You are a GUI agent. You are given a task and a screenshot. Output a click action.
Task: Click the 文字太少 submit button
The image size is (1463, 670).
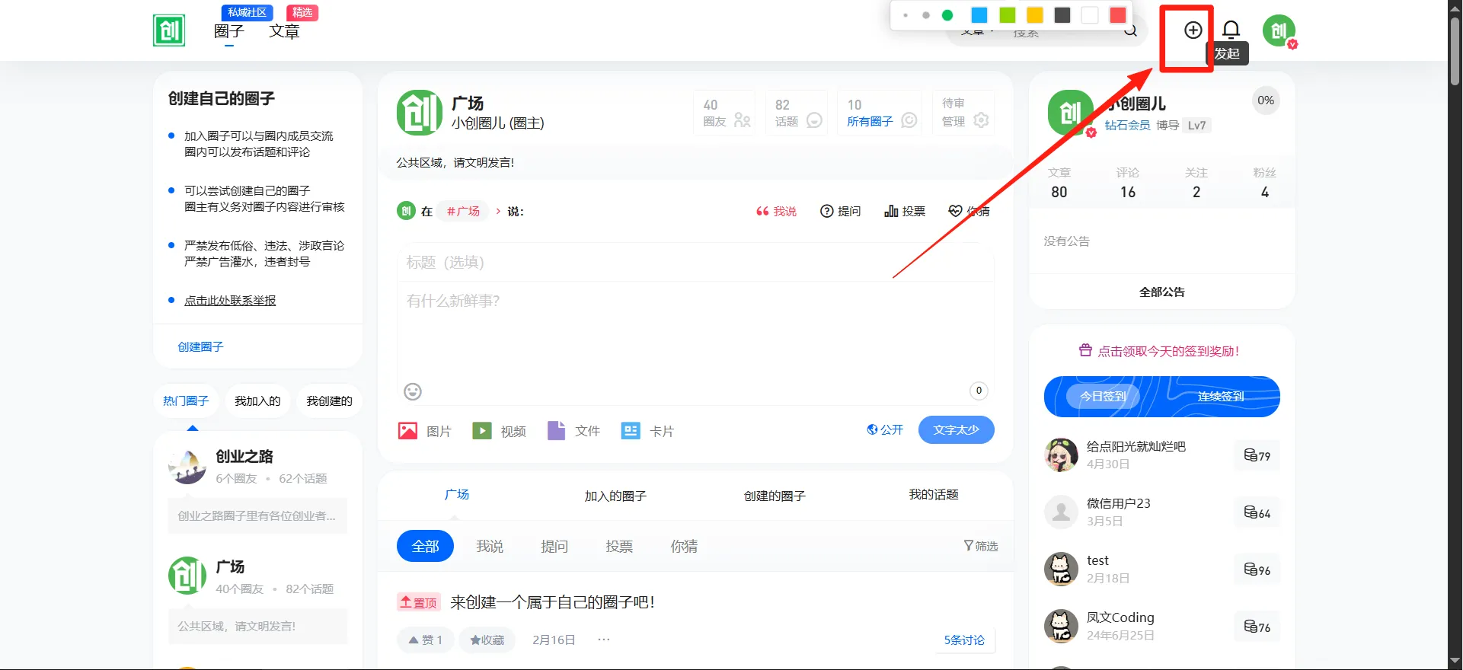956,429
